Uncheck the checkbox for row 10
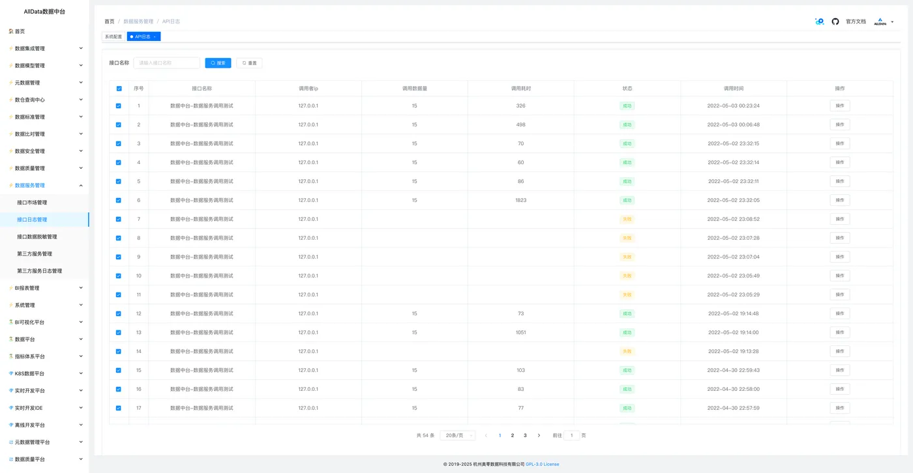Viewport: 913px width, 473px height. (x=119, y=276)
